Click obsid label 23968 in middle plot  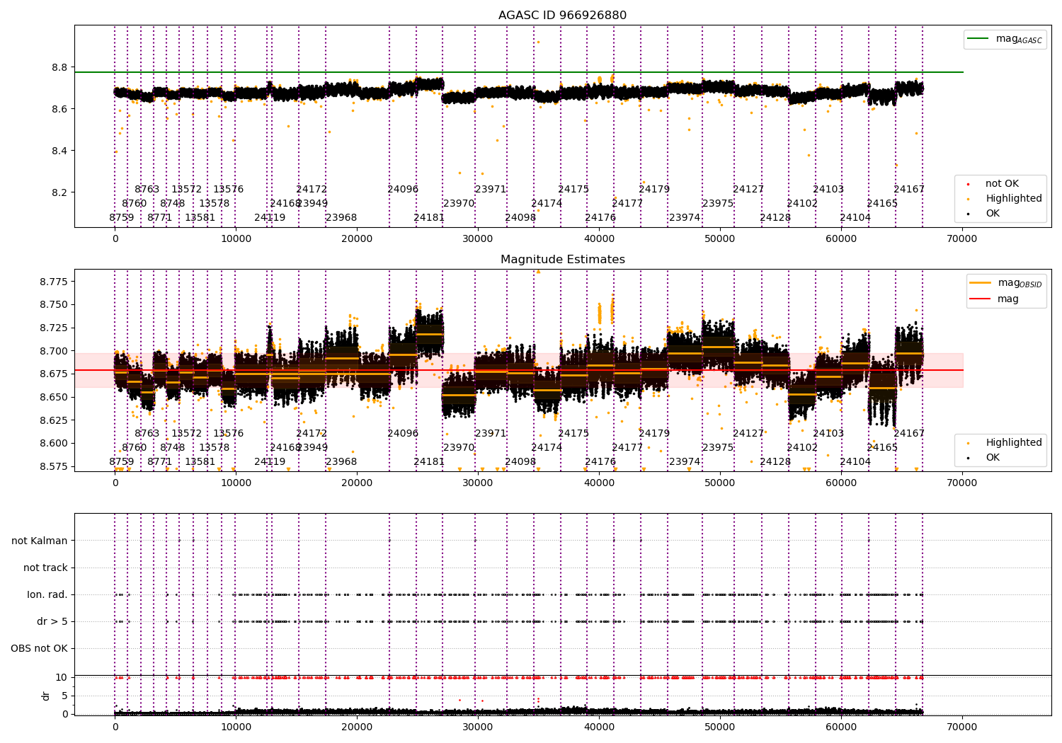click(x=341, y=462)
